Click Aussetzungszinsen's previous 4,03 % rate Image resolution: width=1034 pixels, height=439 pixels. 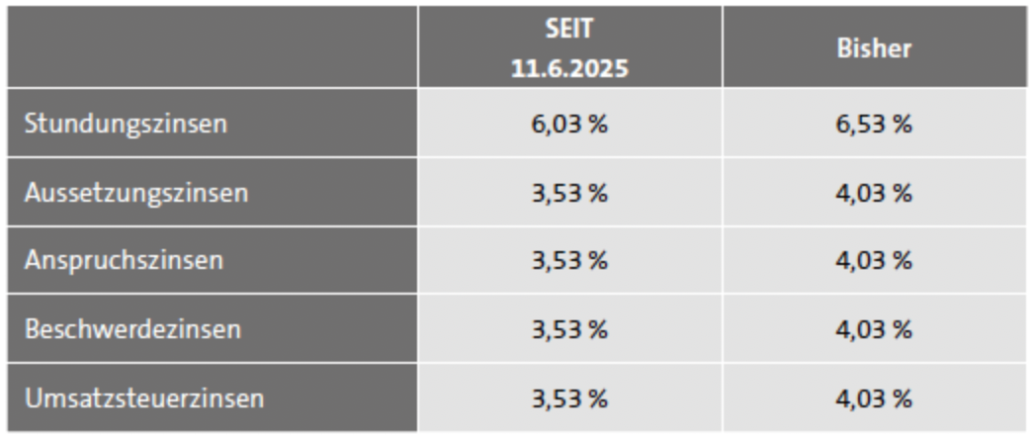[873, 193]
